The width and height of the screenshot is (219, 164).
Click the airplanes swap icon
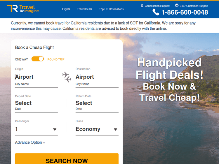pos(67,77)
